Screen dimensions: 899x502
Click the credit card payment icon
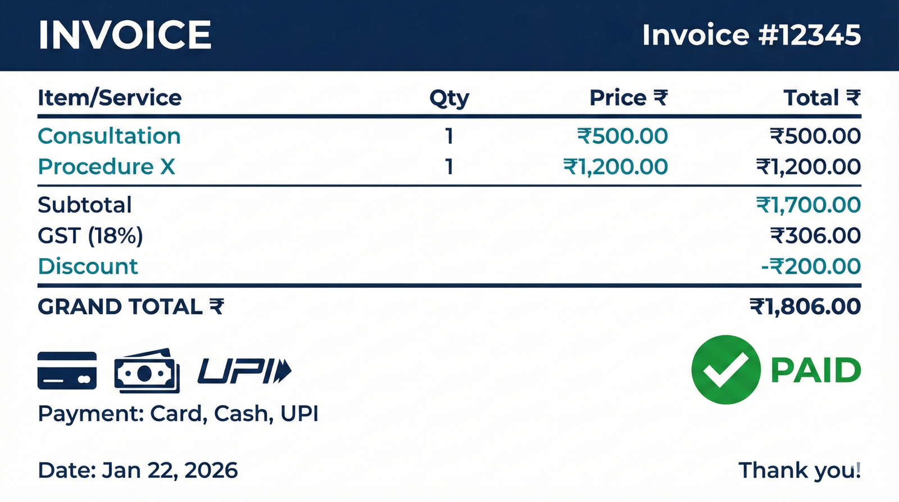click(67, 370)
